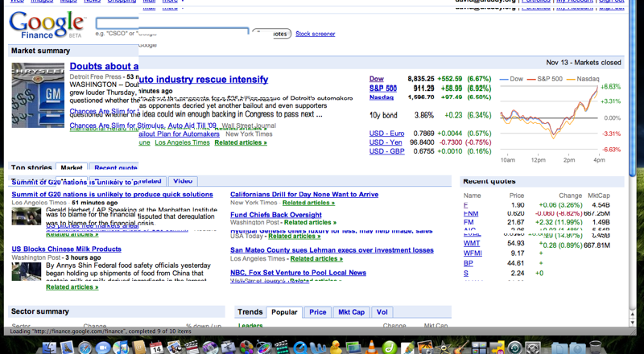Click the page scrollbar down arrow
The image size is (644, 354).
click(633, 323)
